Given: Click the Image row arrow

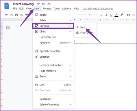Looking at the screenshot, I should coord(70,15).
